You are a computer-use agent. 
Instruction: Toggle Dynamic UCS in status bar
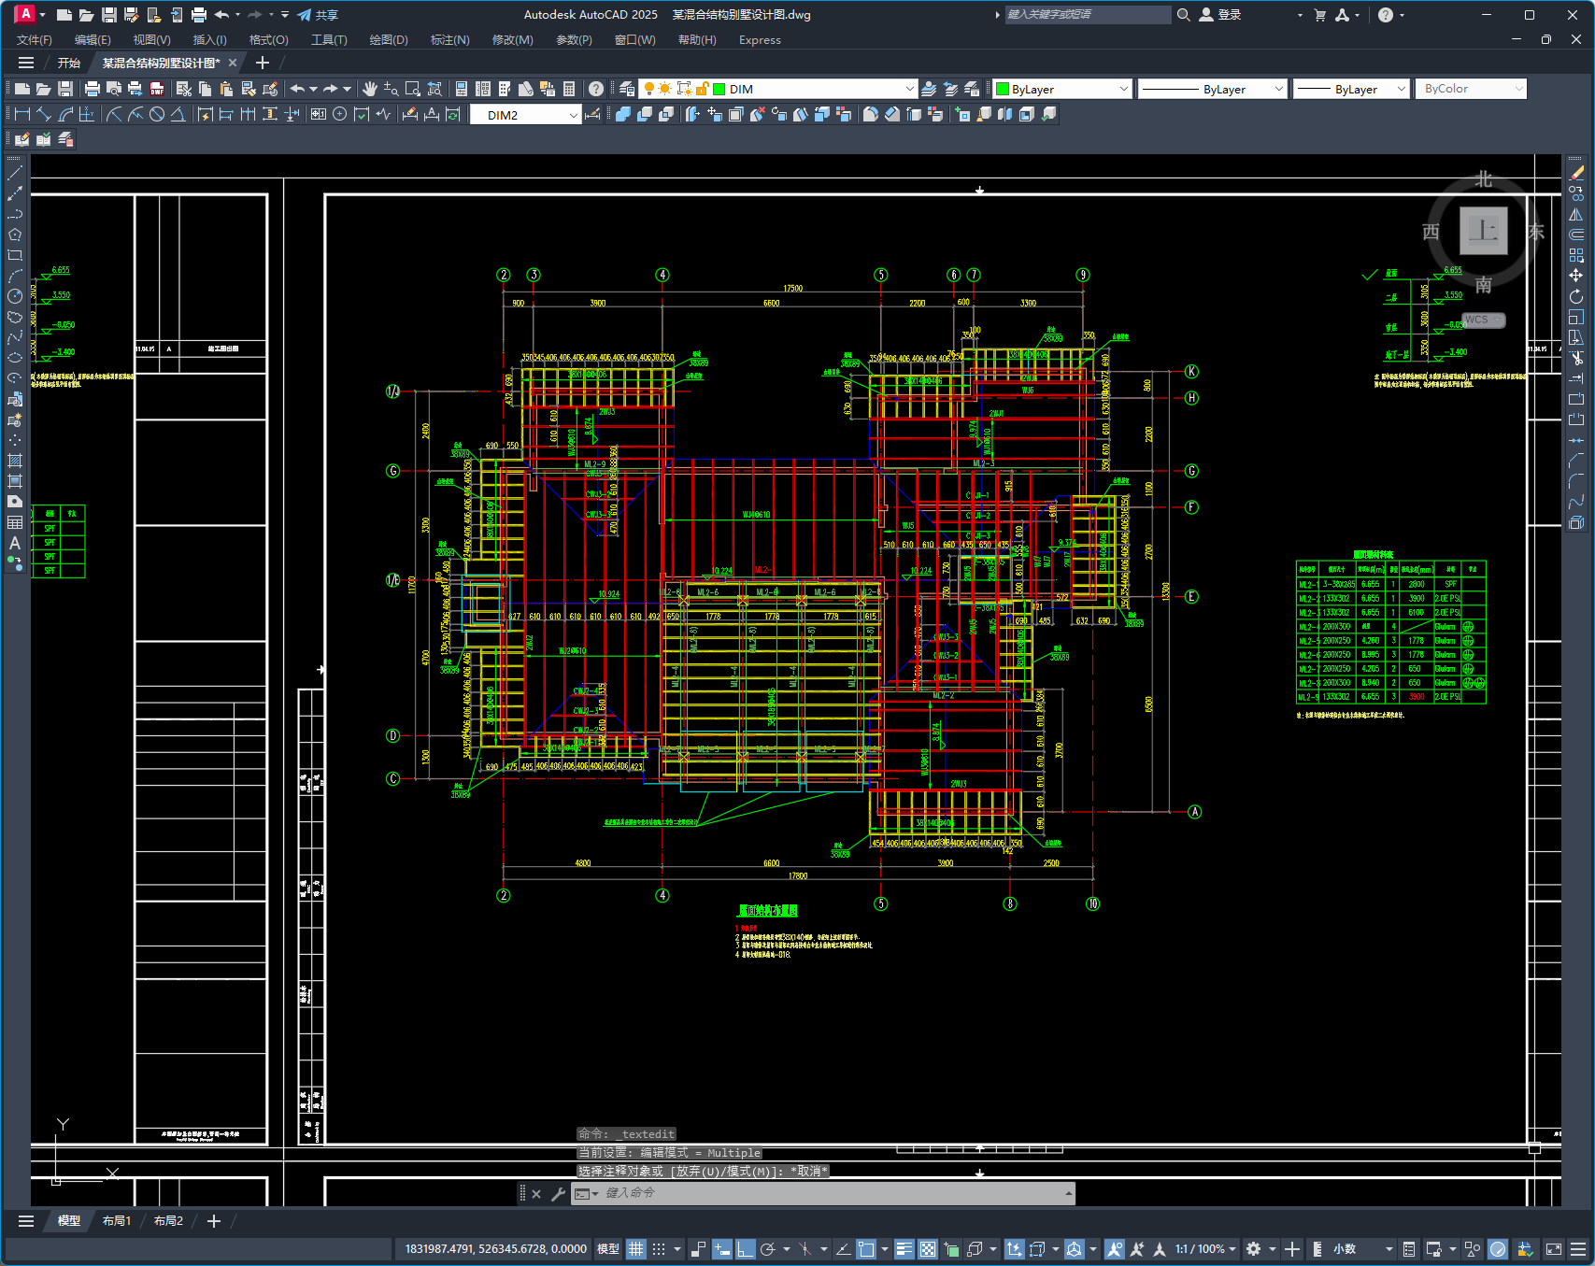coord(1014,1249)
